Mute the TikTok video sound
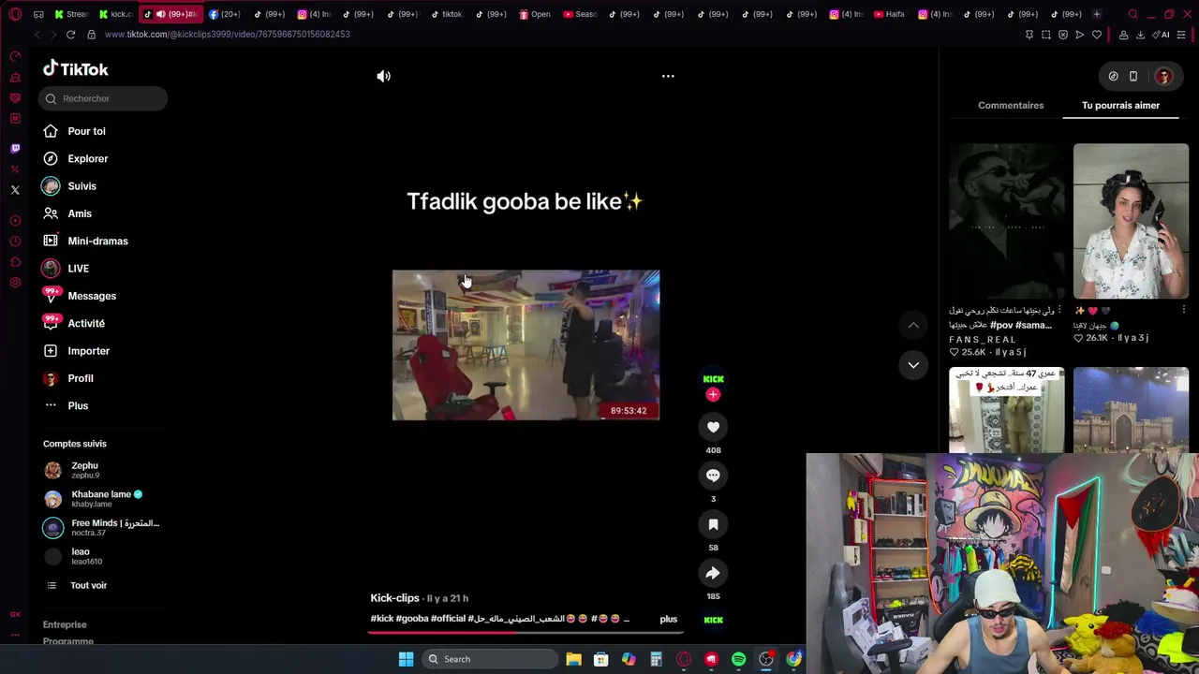 [384, 76]
